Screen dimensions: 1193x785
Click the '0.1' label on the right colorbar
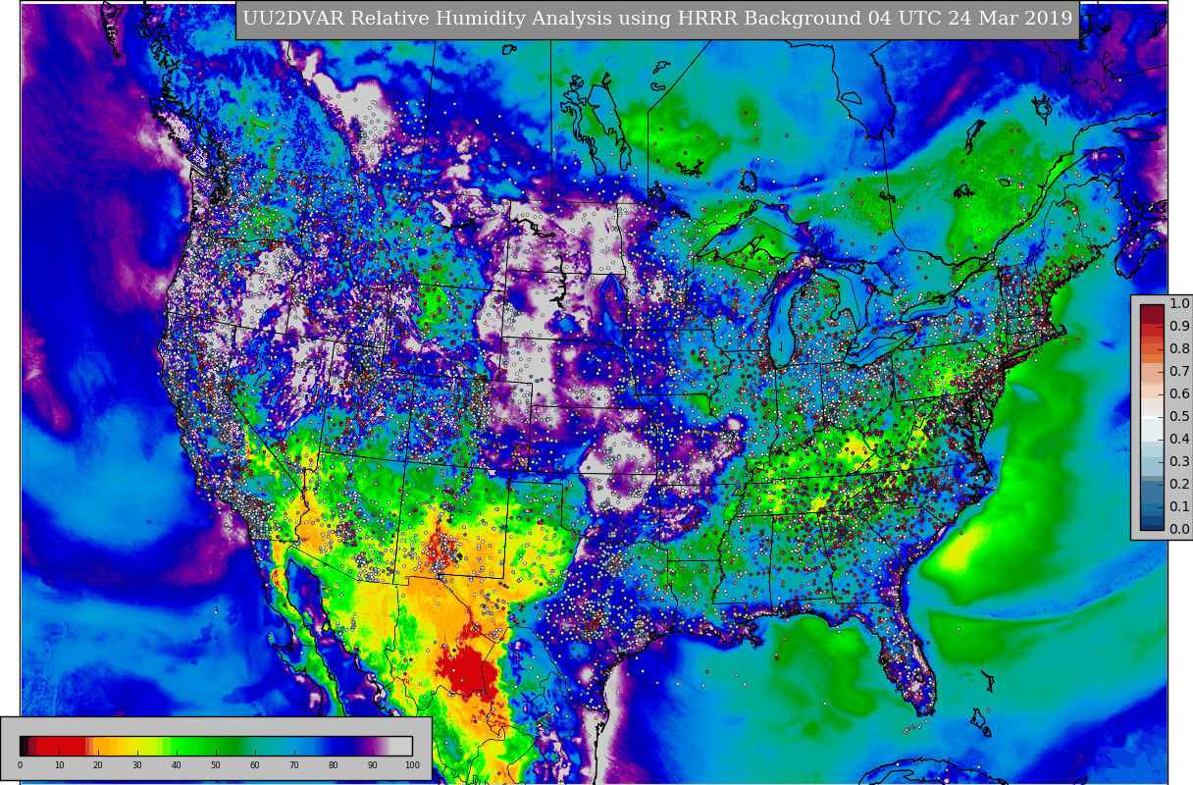click(1179, 506)
